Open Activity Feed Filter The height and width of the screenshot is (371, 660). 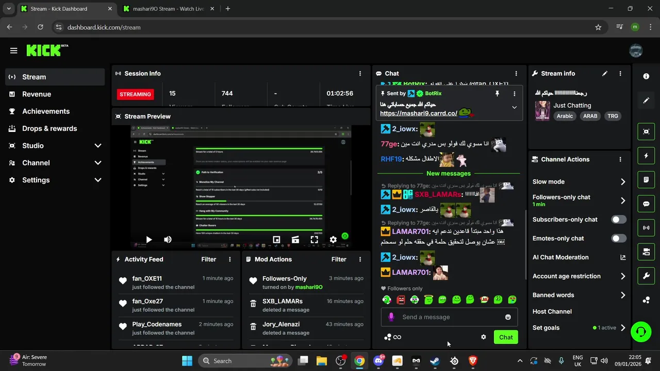click(x=209, y=259)
